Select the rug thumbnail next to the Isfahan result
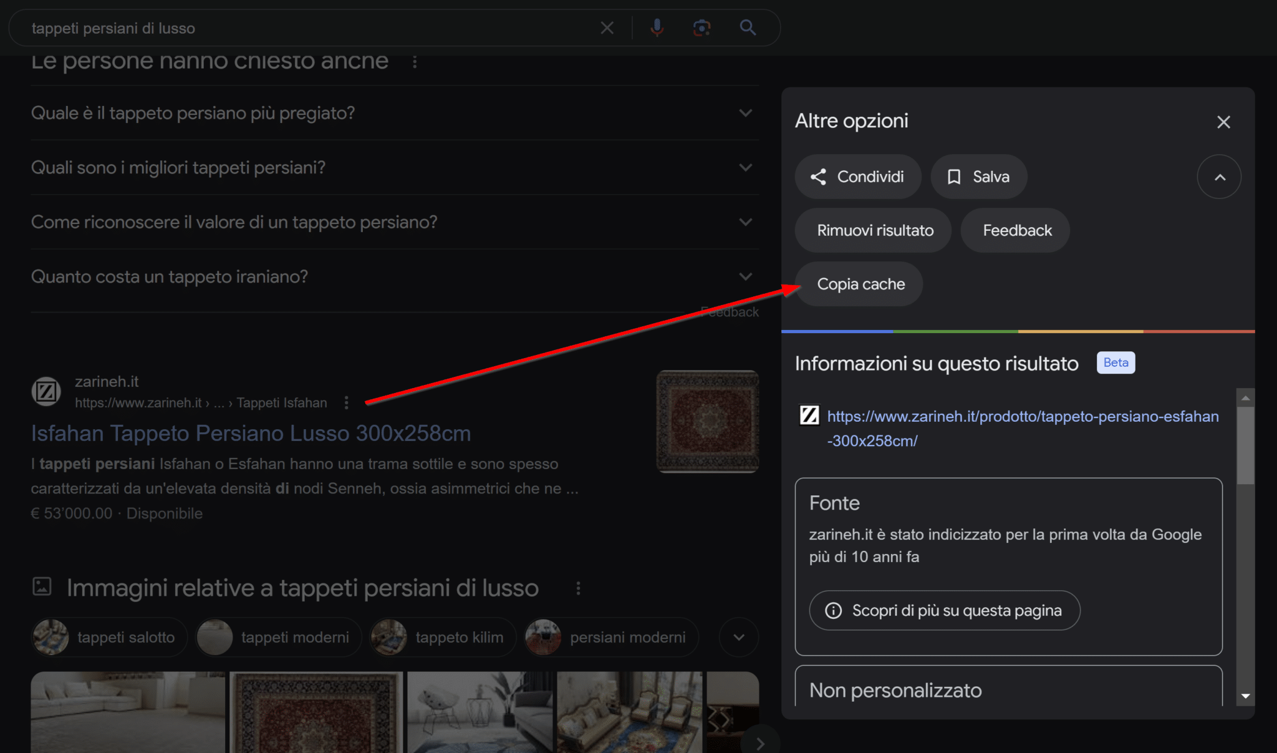Image resolution: width=1277 pixels, height=753 pixels. (x=708, y=421)
